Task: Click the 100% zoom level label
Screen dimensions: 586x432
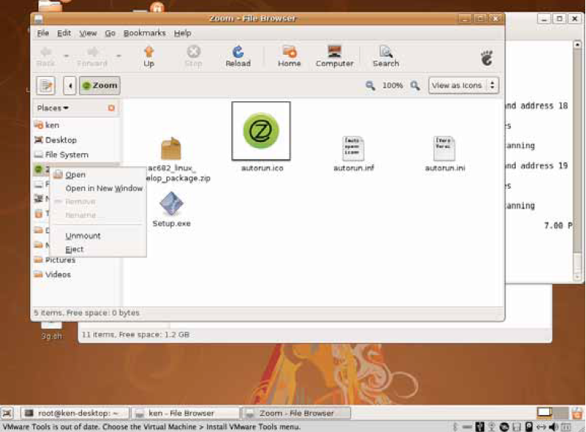Action: (392, 86)
